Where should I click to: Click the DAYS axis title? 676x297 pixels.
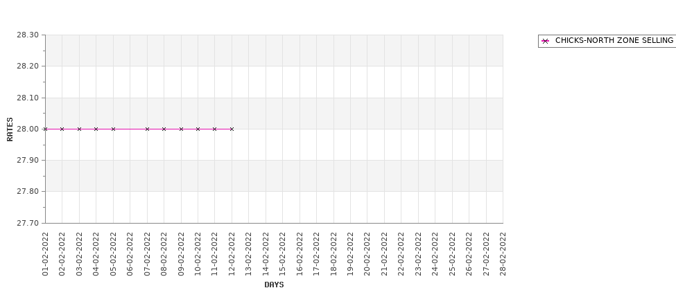pyautogui.click(x=274, y=285)
